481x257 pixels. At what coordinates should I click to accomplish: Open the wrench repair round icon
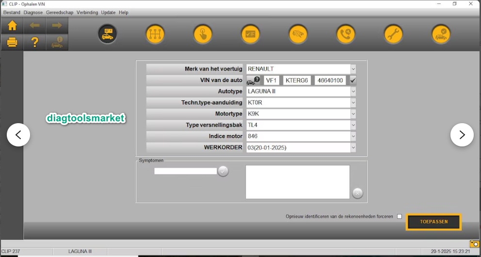coord(393,34)
